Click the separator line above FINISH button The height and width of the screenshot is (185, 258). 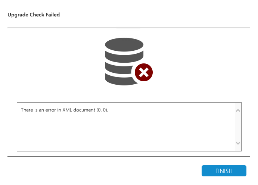[x=128, y=157]
